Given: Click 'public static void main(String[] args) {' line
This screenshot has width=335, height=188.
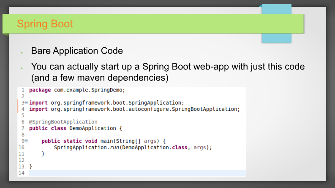Looking at the screenshot, I should [103, 141].
